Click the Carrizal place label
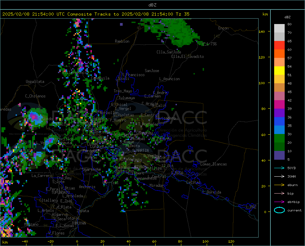This screenshot has width=305, height=246. point(110,183)
